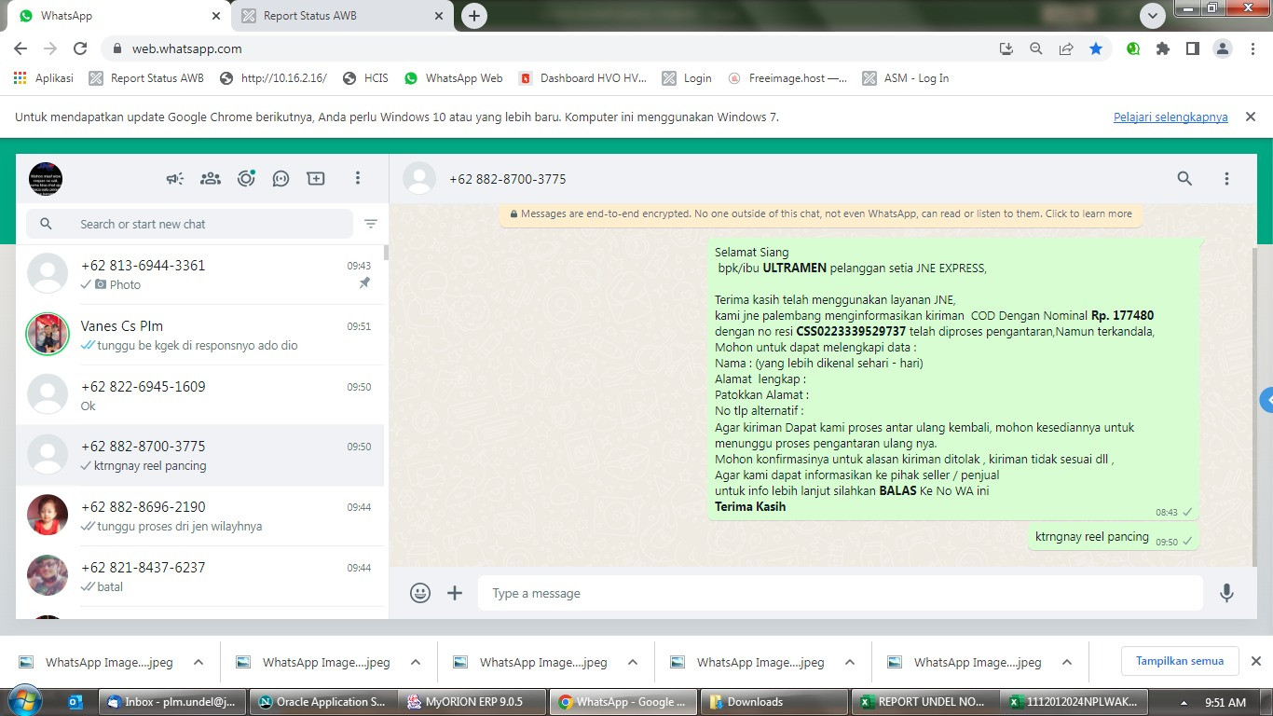Show hidden system tray icons
The image size is (1273, 716).
1184,702
